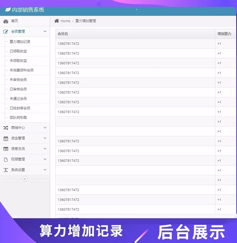Click the text icon beside 系统设置
Image resolution: width=237 pixels, height=243 pixels.
6,170
